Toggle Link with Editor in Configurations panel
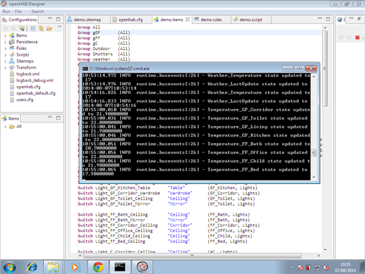This screenshot has width=365, height=274. pos(41,28)
